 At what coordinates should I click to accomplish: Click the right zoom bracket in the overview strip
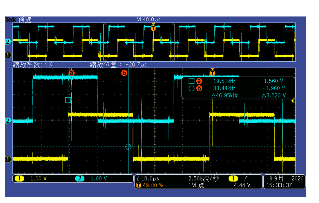(174, 42)
